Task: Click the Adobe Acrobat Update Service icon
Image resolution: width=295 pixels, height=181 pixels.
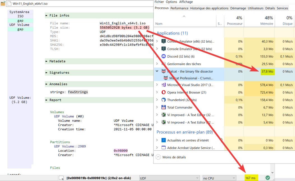Action: [164, 148]
